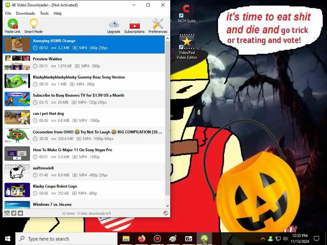Click the 529.6 MB size of the Cocomelon video

pyautogui.click(x=65, y=139)
